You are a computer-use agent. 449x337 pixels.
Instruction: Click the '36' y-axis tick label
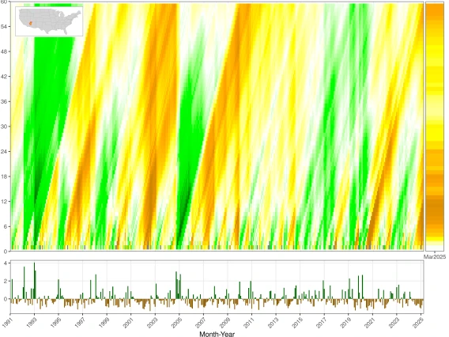4,101
